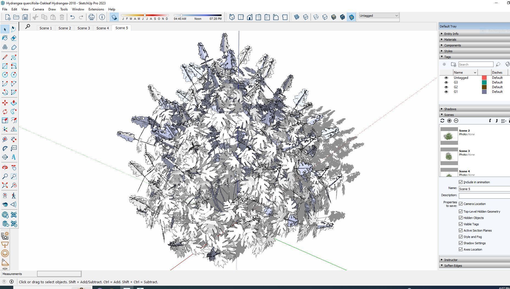Screen dimensions: 510x289
Task: Open the Untagged tag dropdown
Action: (x=379, y=16)
